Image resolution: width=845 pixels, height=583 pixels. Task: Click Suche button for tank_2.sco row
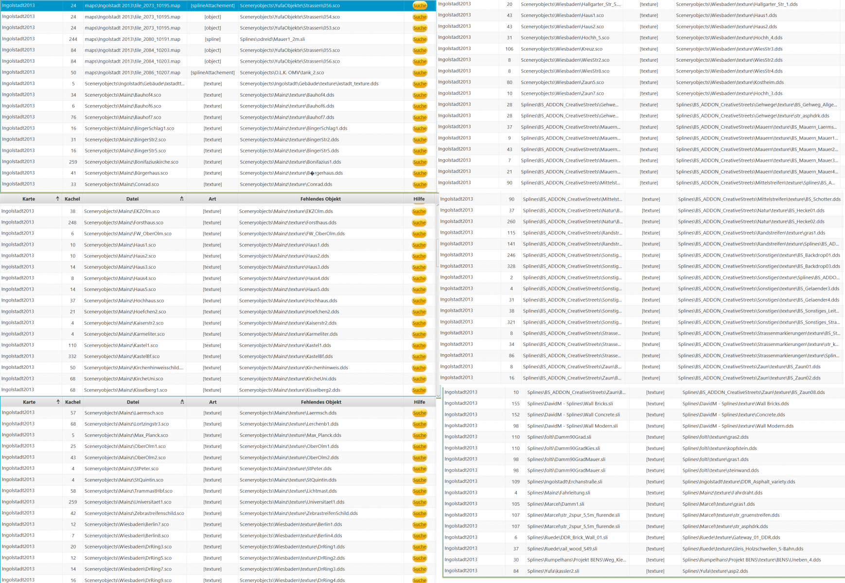coord(420,73)
